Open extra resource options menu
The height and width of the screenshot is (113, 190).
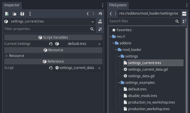pyautogui.click(x=30, y=14)
